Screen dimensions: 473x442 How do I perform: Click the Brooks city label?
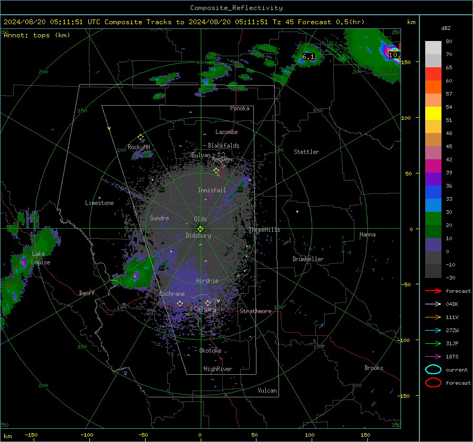pos(374,368)
